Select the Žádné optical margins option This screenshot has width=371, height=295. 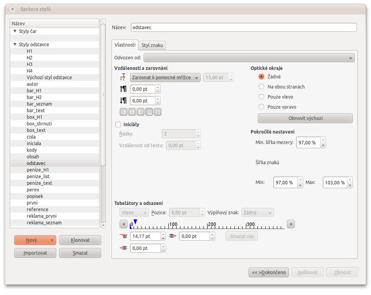pyautogui.click(x=261, y=77)
